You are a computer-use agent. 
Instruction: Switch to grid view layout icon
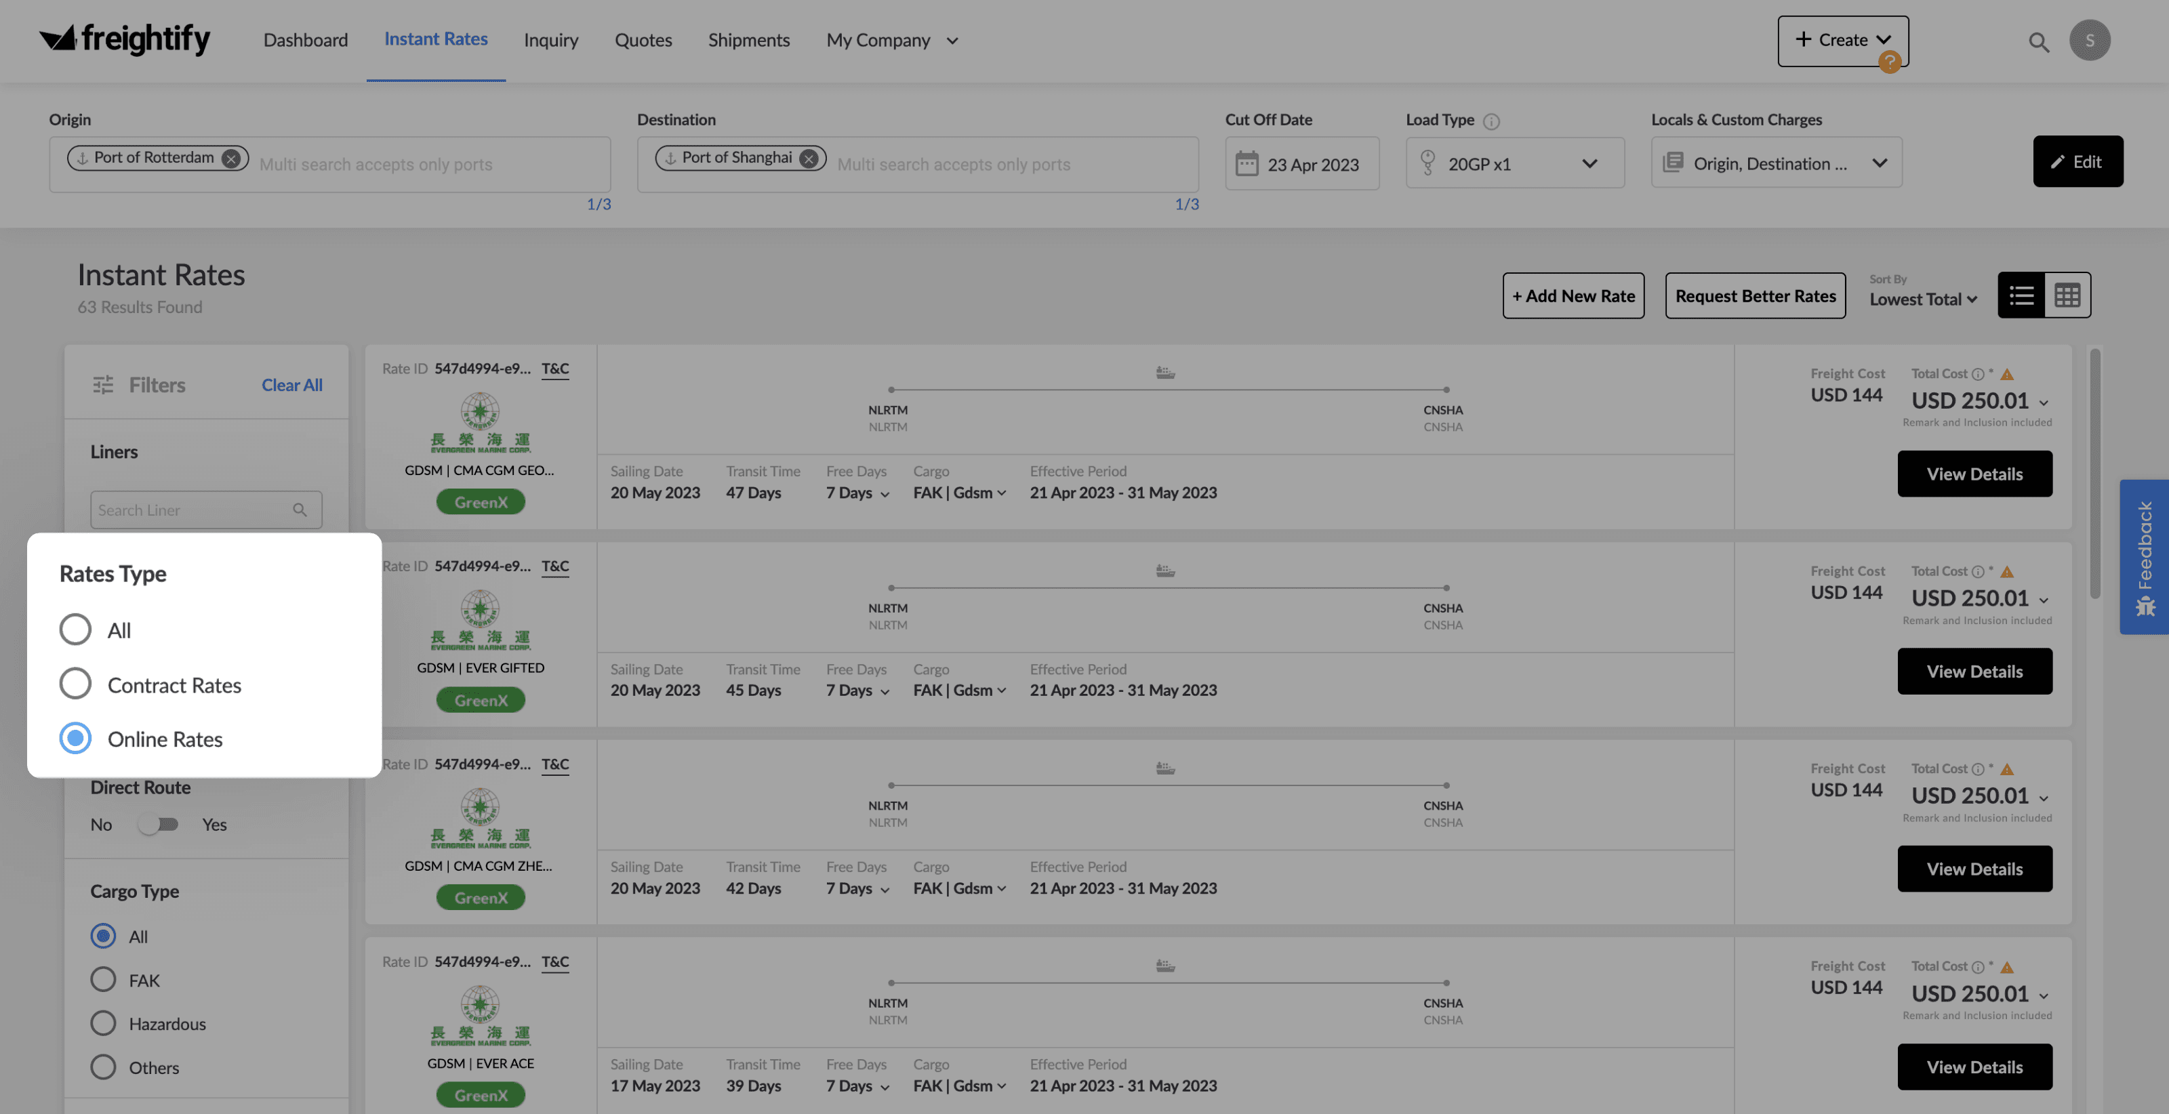tap(2067, 295)
